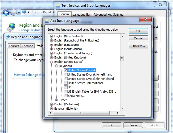173x133 pixels.
Task: Click the Control Panel address bar icon
Action: tap(24, 12)
